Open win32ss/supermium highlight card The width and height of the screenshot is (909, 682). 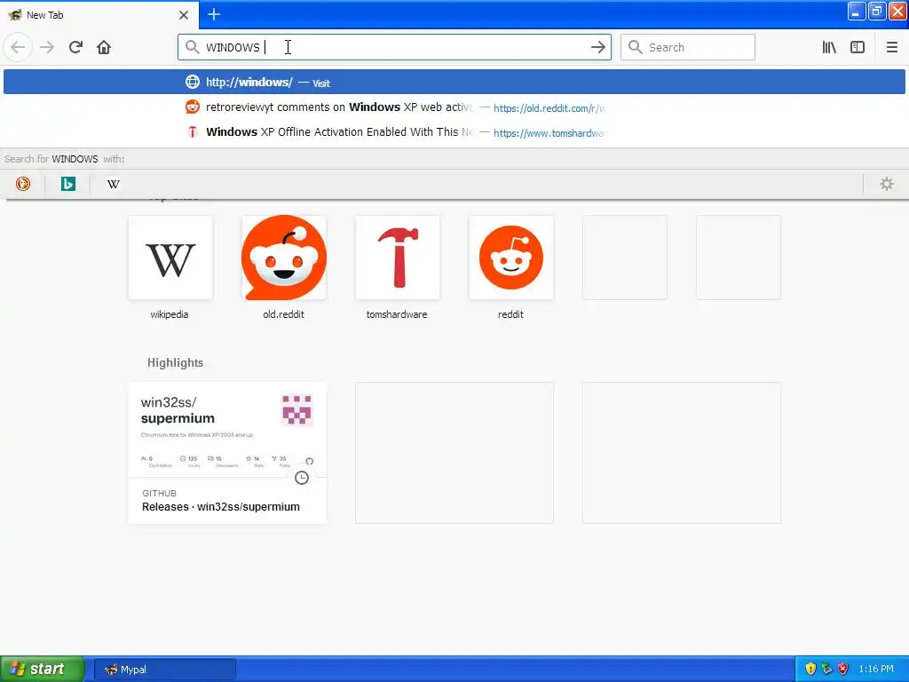(x=227, y=452)
